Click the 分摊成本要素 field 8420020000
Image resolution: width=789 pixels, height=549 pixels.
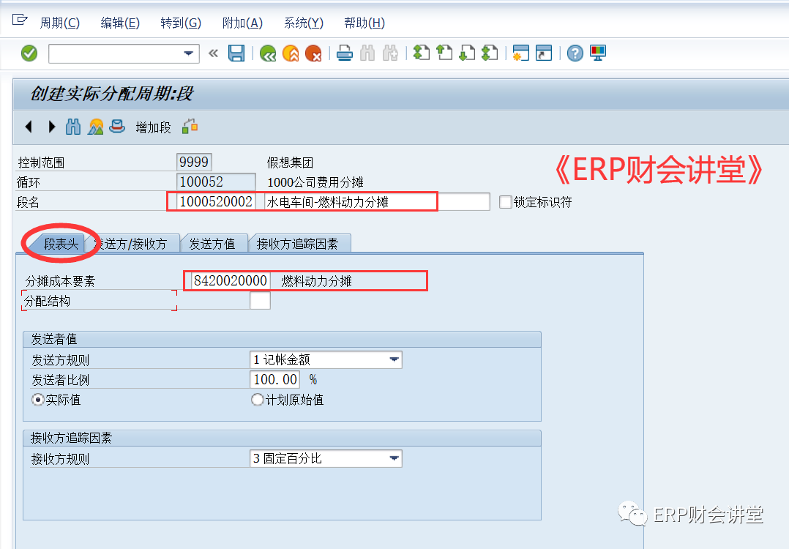click(x=231, y=281)
